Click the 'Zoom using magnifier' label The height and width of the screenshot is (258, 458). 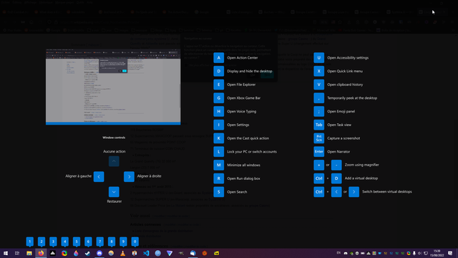click(361, 165)
